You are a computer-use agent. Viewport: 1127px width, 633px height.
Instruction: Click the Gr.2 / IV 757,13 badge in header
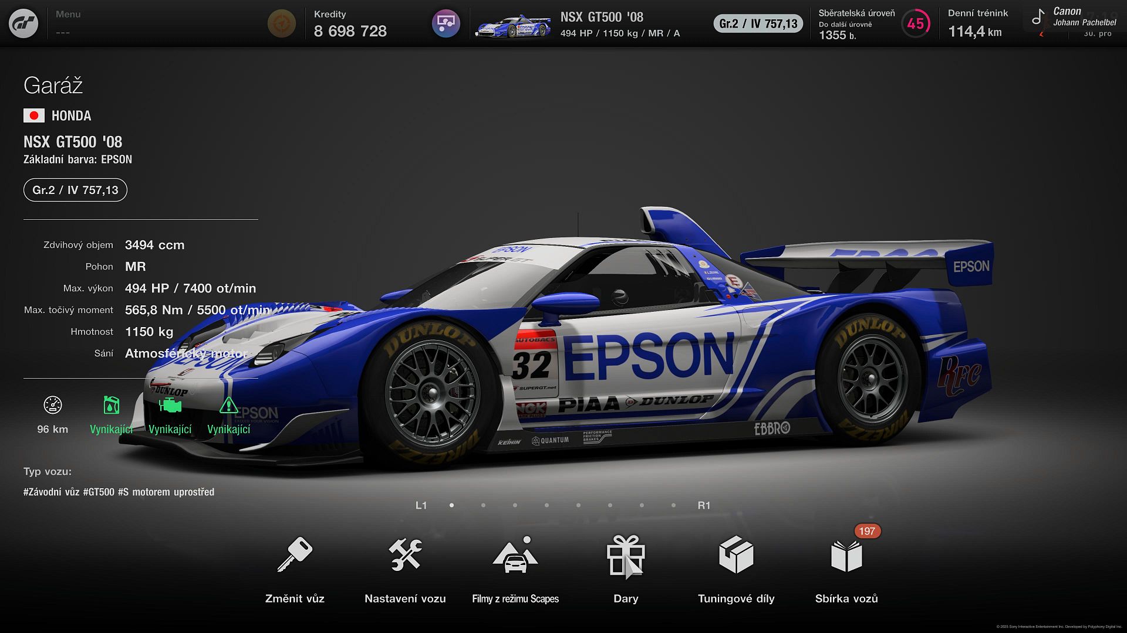pos(758,24)
